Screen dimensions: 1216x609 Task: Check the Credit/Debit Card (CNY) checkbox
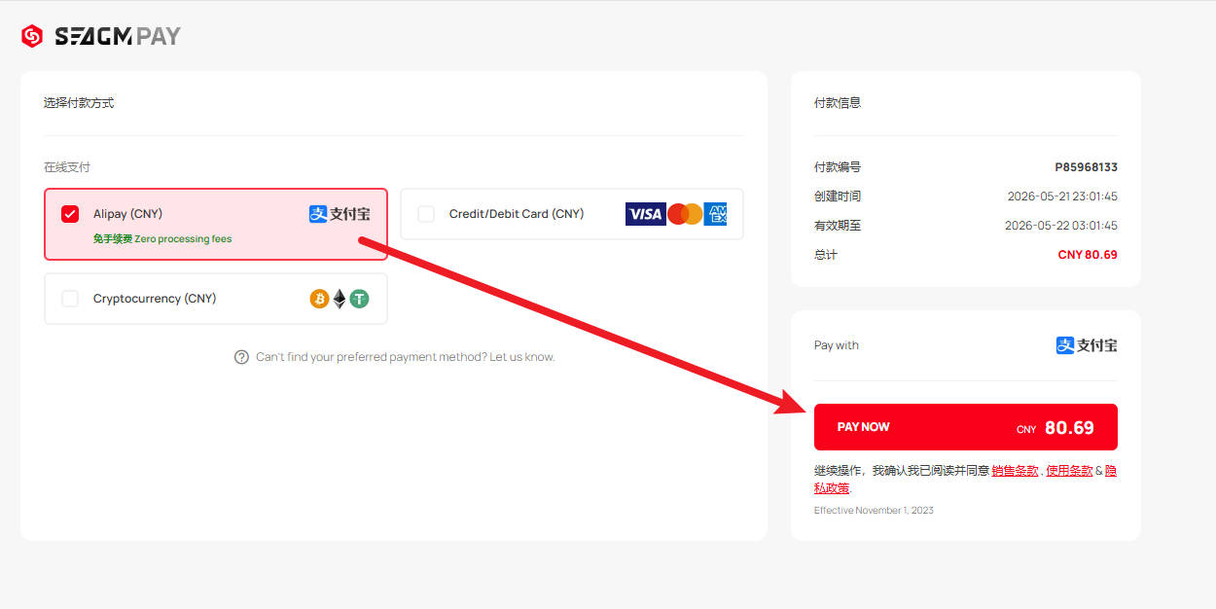click(x=426, y=214)
